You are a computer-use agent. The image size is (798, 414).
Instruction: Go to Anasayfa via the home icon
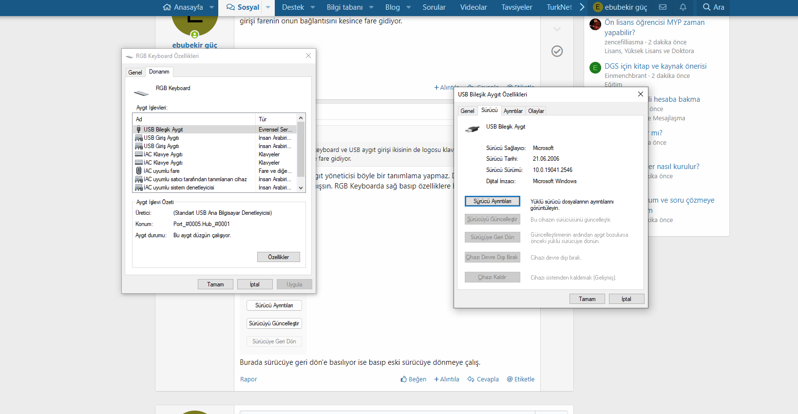[x=167, y=7]
